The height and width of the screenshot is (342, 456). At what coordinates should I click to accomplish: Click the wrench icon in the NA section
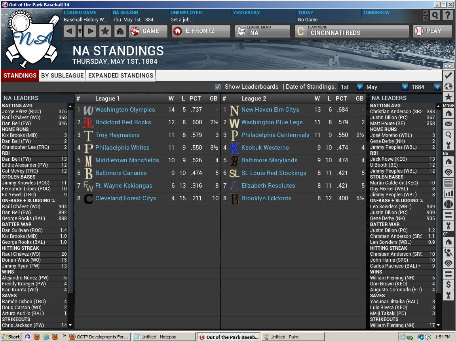448,225
